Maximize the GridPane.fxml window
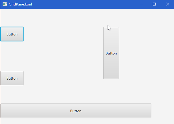 [154, 4]
